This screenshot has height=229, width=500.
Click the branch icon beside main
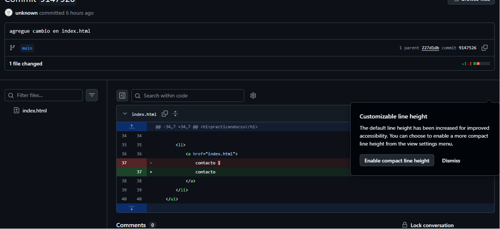(12, 48)
